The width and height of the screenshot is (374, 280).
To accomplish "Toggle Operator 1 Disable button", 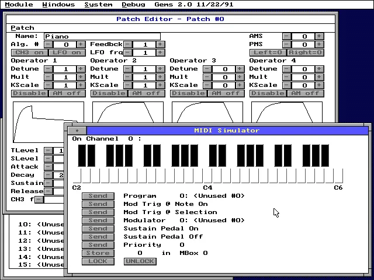I will coord(30,93).
